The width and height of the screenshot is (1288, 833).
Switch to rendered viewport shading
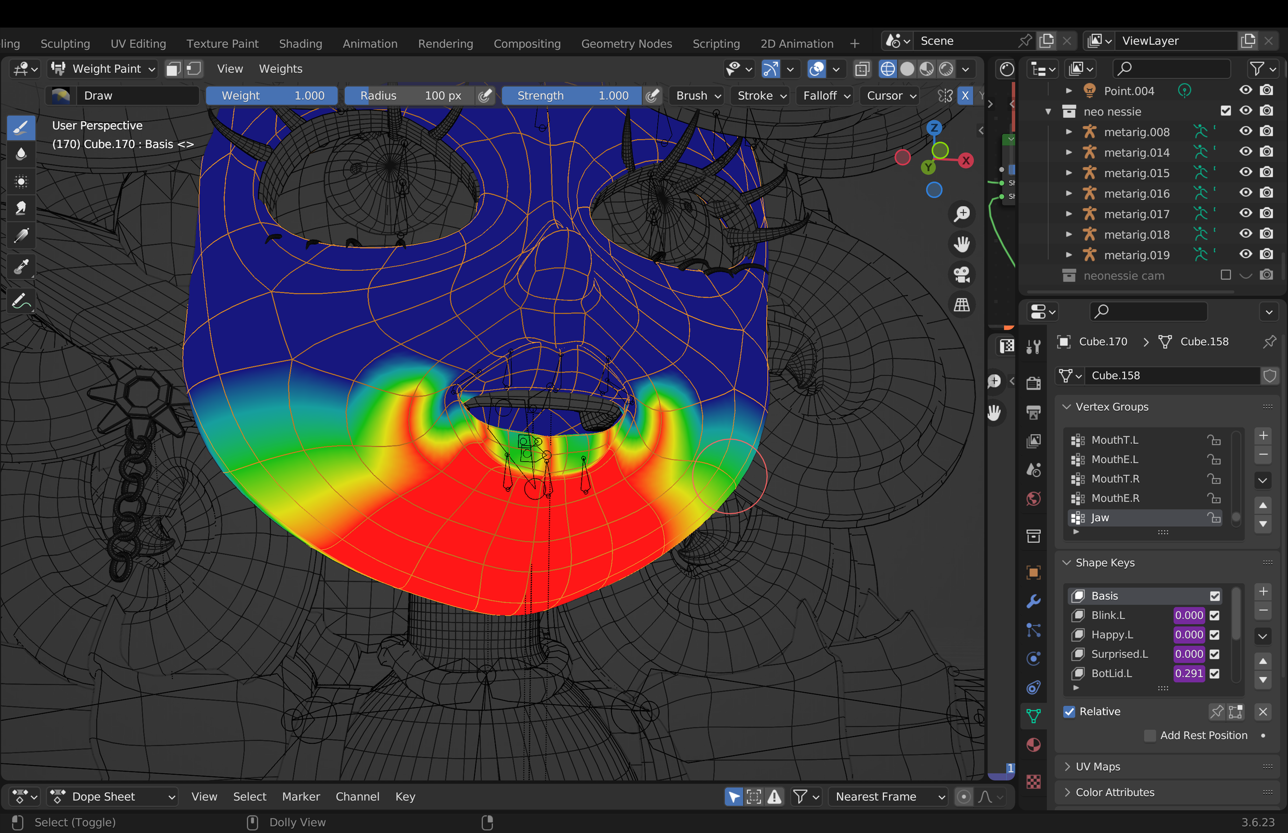946,69
